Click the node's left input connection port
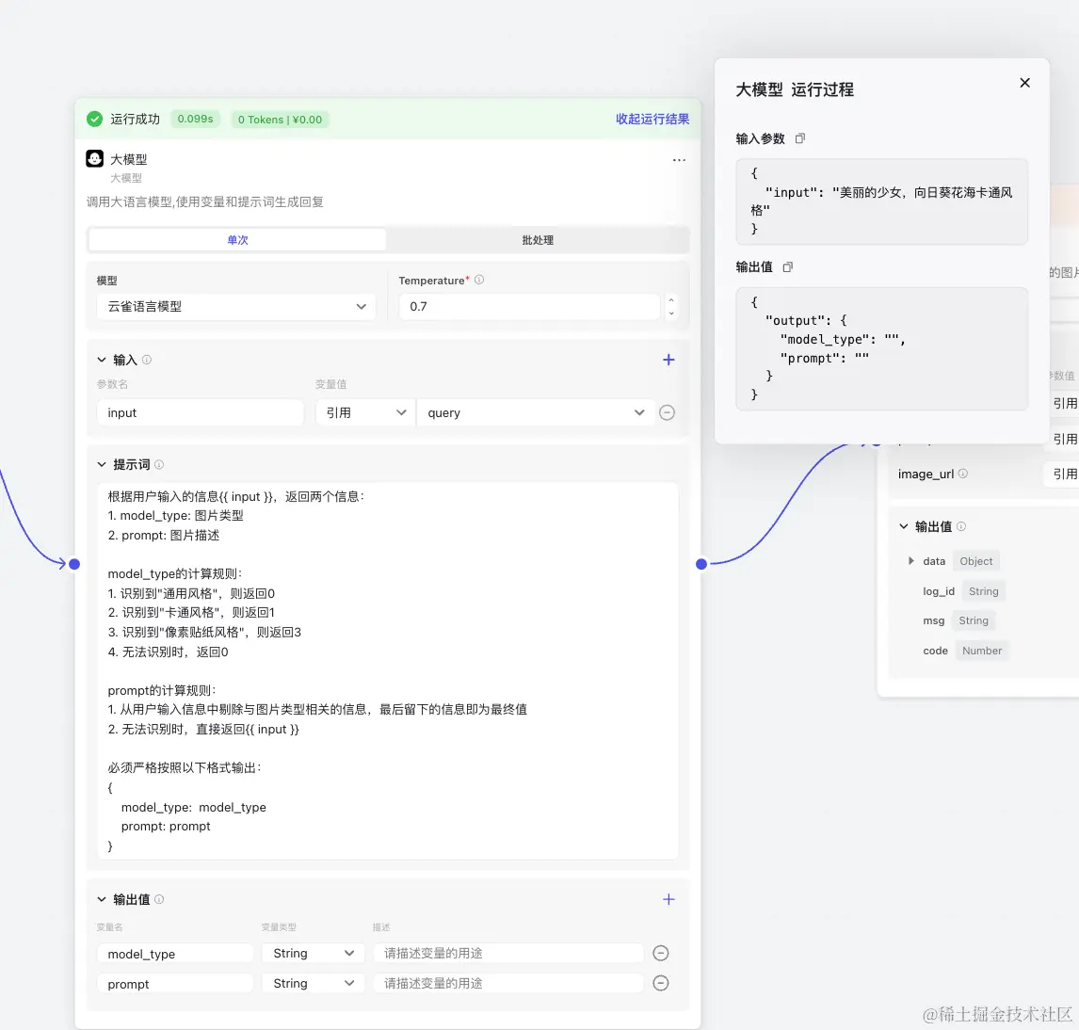Image resolution: width=1079 pixels, height=1030 pixels. [74, 564]
